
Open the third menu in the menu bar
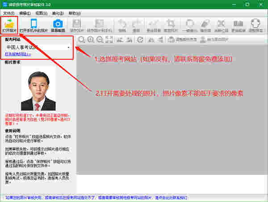point(42,13)
